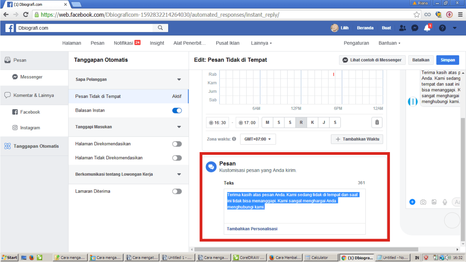
Task: Bookmark page with the star icon
Action: pos(417,15)
